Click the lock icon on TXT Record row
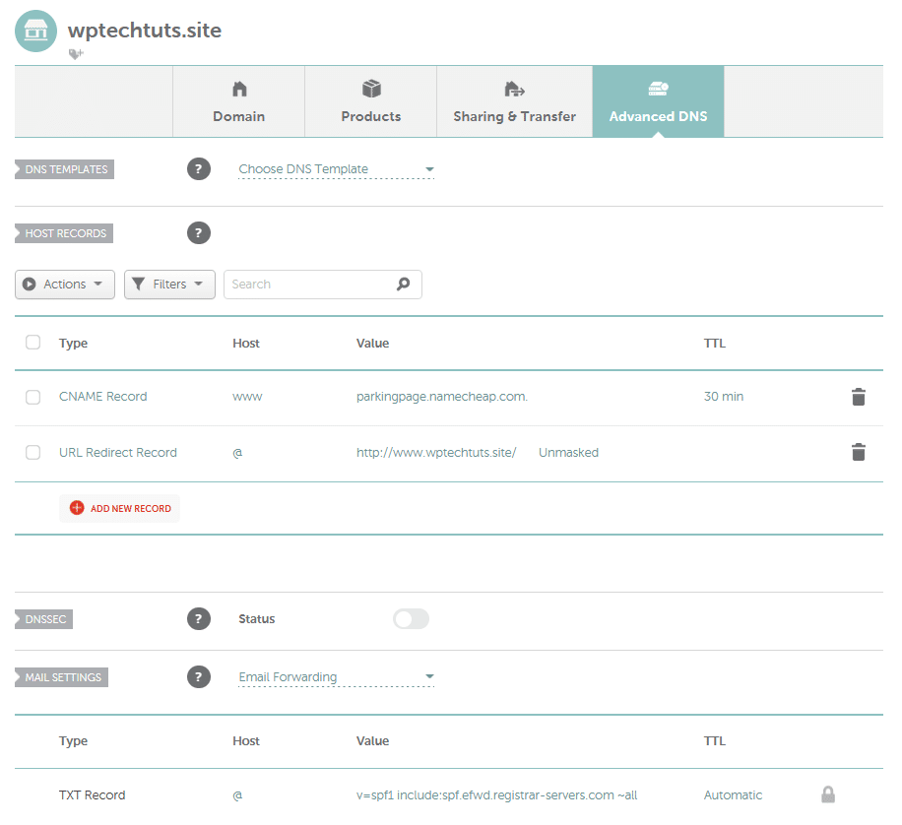Image resolution: width=902 pixels, height=825 pixels. pos(828,794)
